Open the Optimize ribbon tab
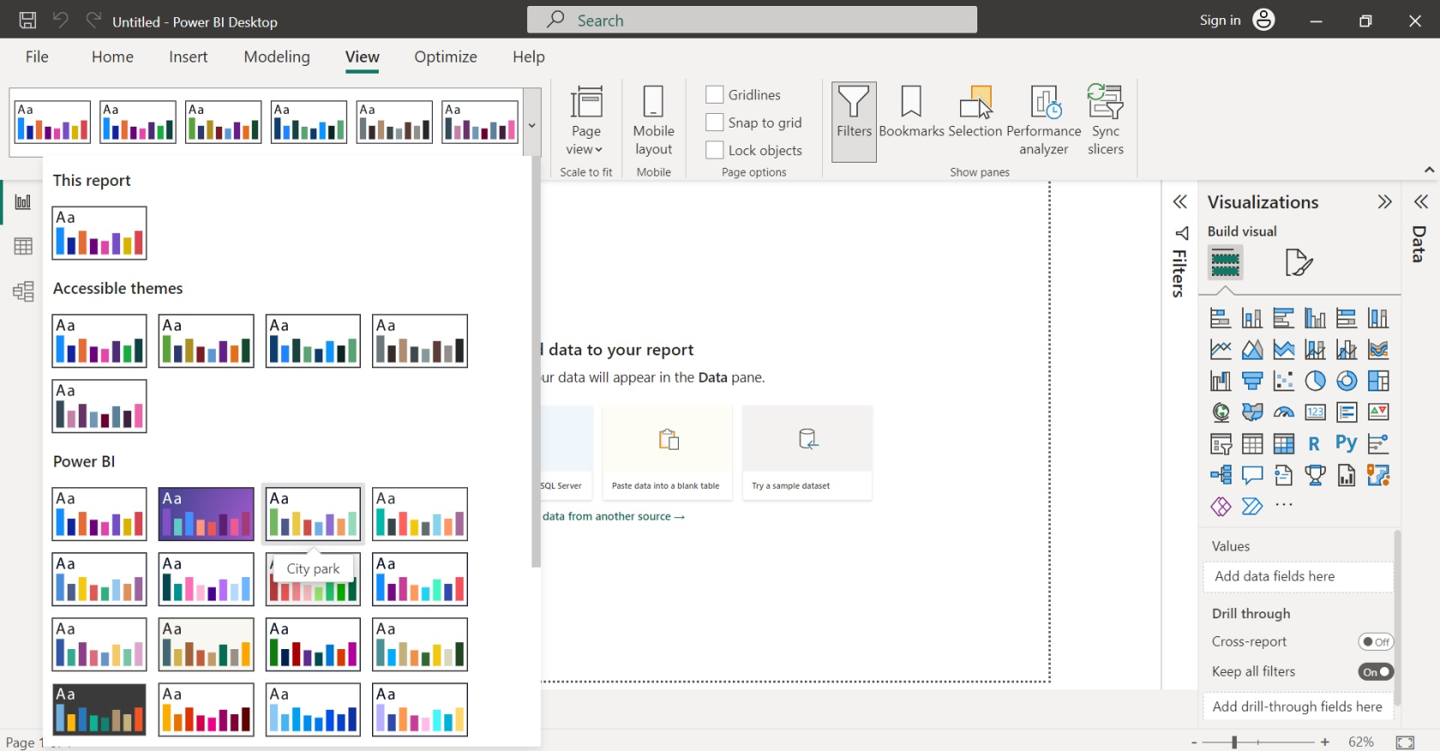The image size is (1440, 751). tap(446, 57)
